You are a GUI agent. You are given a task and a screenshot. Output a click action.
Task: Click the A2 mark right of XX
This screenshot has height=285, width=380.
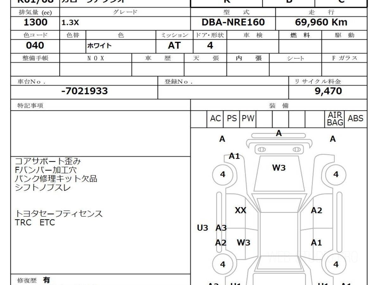tap(316, 210)
